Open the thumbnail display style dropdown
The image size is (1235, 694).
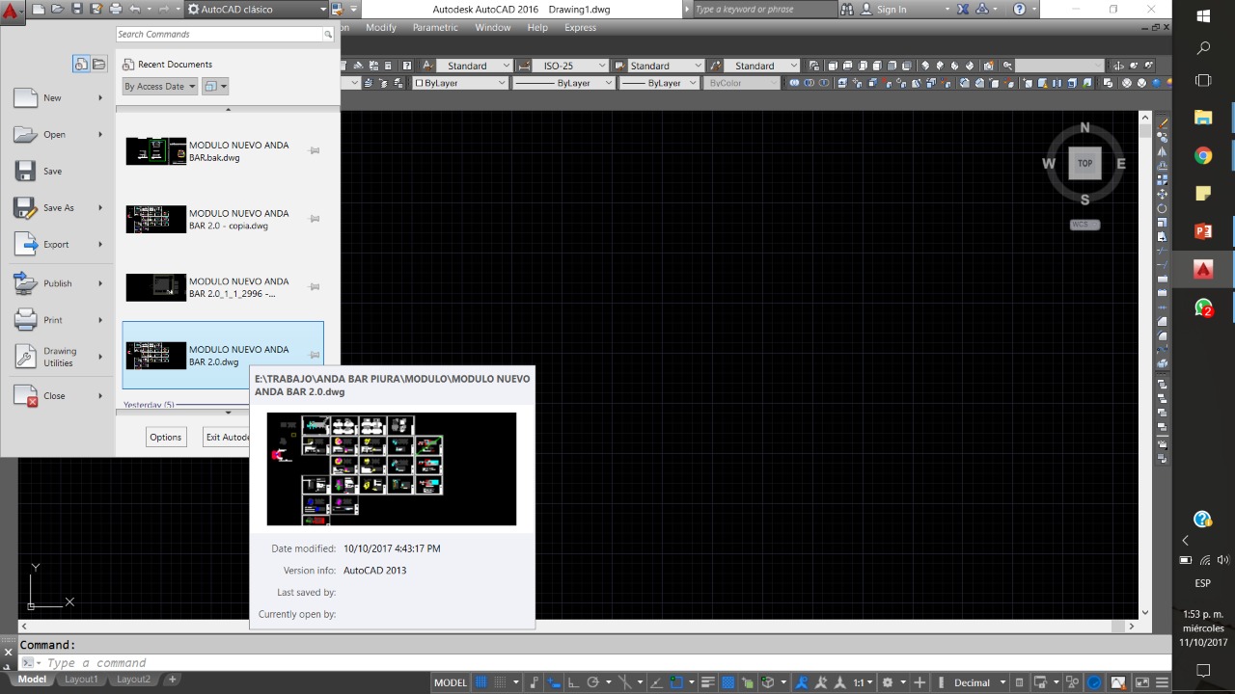216,86
